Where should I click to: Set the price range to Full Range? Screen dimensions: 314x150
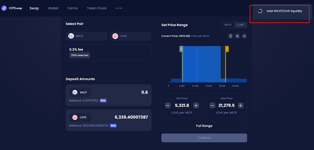[204, 126]
